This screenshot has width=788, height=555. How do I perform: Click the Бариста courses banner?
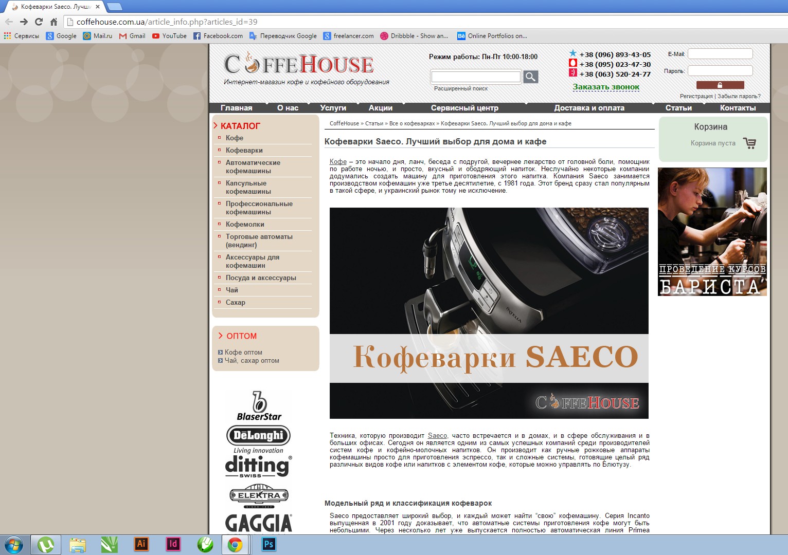[x=712, y=232]
